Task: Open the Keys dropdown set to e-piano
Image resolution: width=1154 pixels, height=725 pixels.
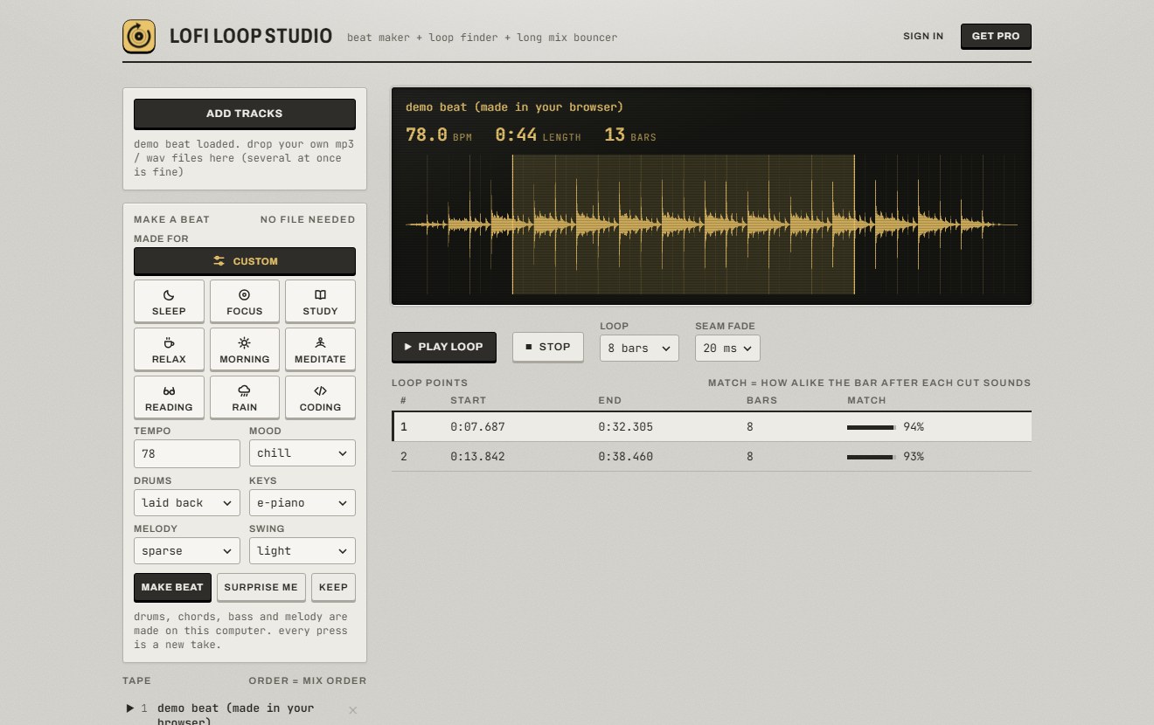Action: (x=302, y=503)
